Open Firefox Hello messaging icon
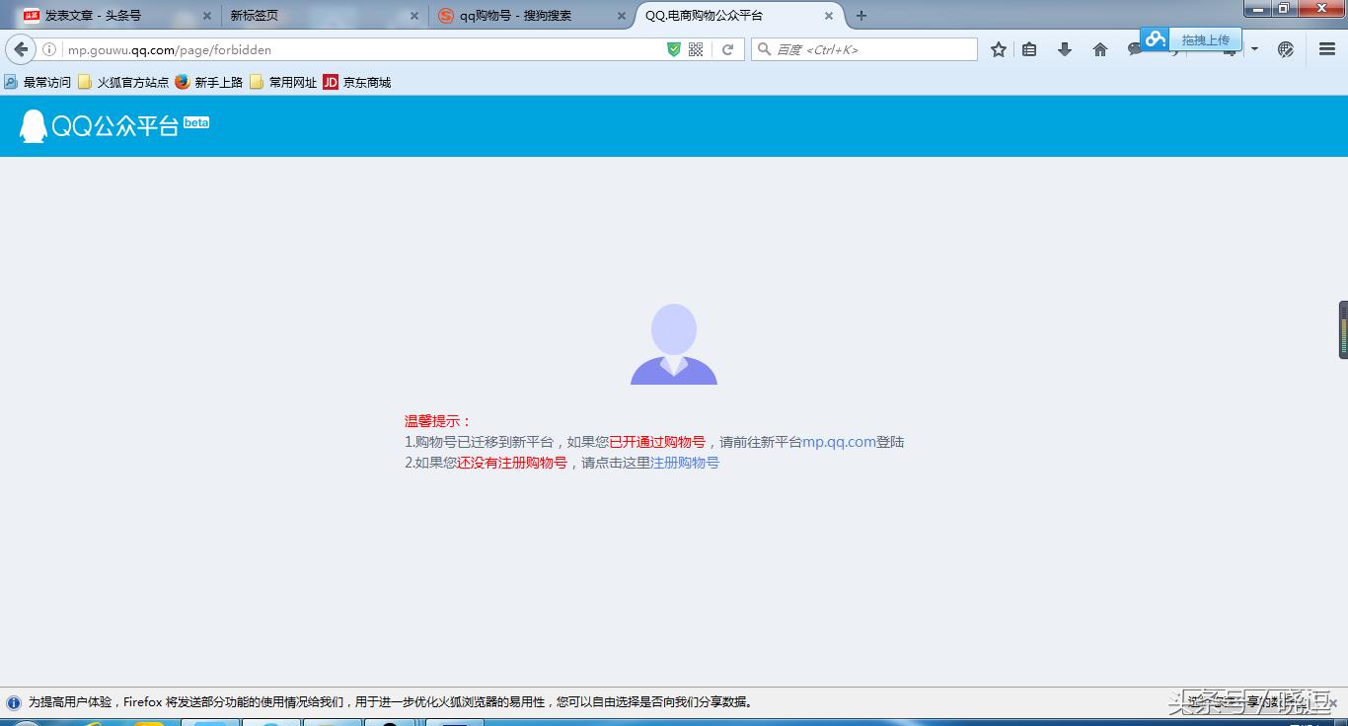Image resolution: width=1348 pixels, height=726 pixels. tap(1134, 48)
